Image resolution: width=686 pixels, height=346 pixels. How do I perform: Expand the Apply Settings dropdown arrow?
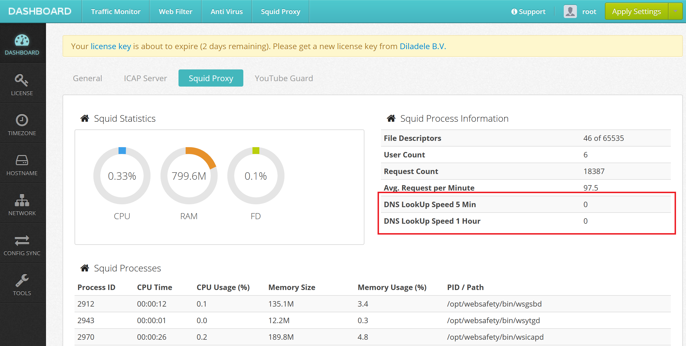(x=675, y=11)
